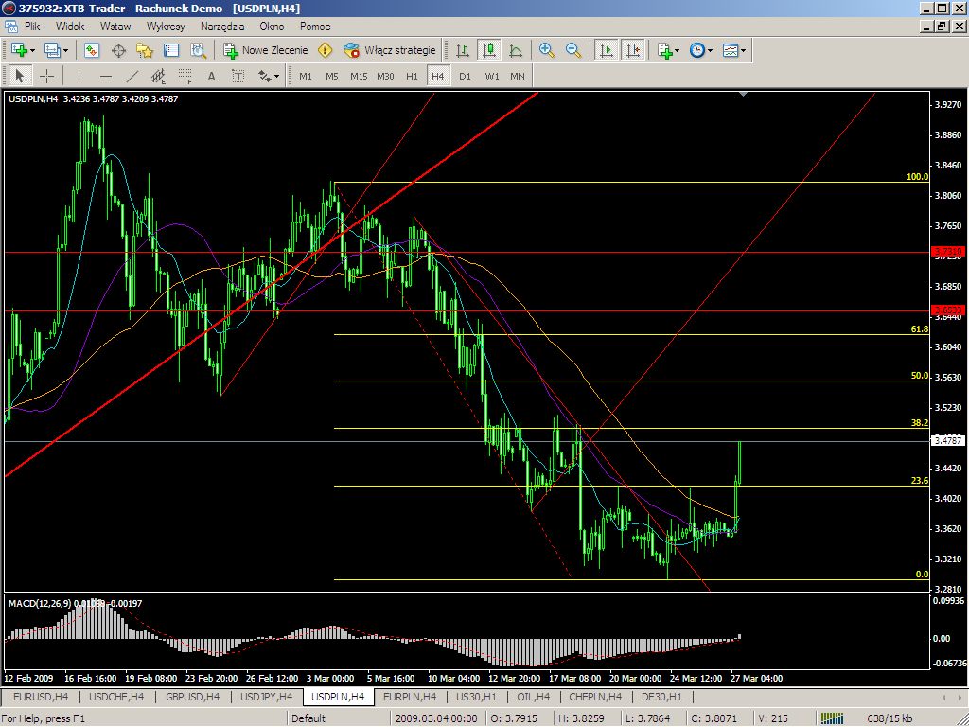The image size is (969, 727).
Task: Open the Wykresy menu
Action: 166,27
